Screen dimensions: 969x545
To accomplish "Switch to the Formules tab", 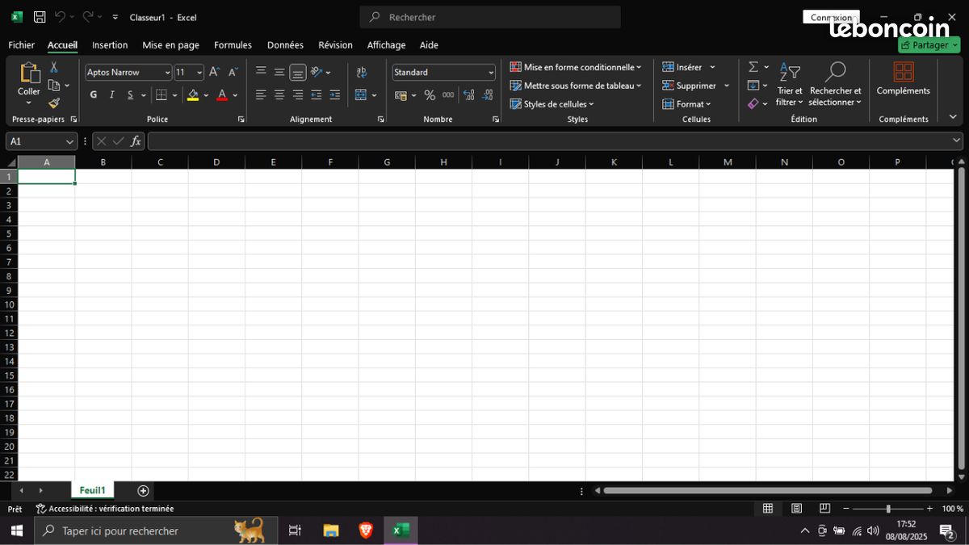I will click(x=233, y=45).
